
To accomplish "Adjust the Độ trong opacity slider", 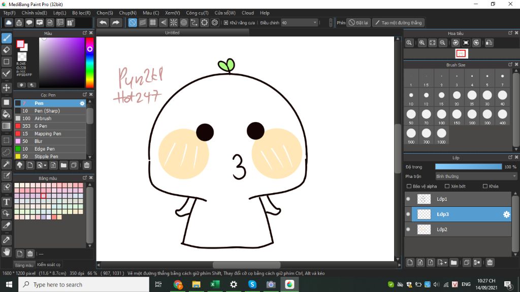I will (469, 167).
